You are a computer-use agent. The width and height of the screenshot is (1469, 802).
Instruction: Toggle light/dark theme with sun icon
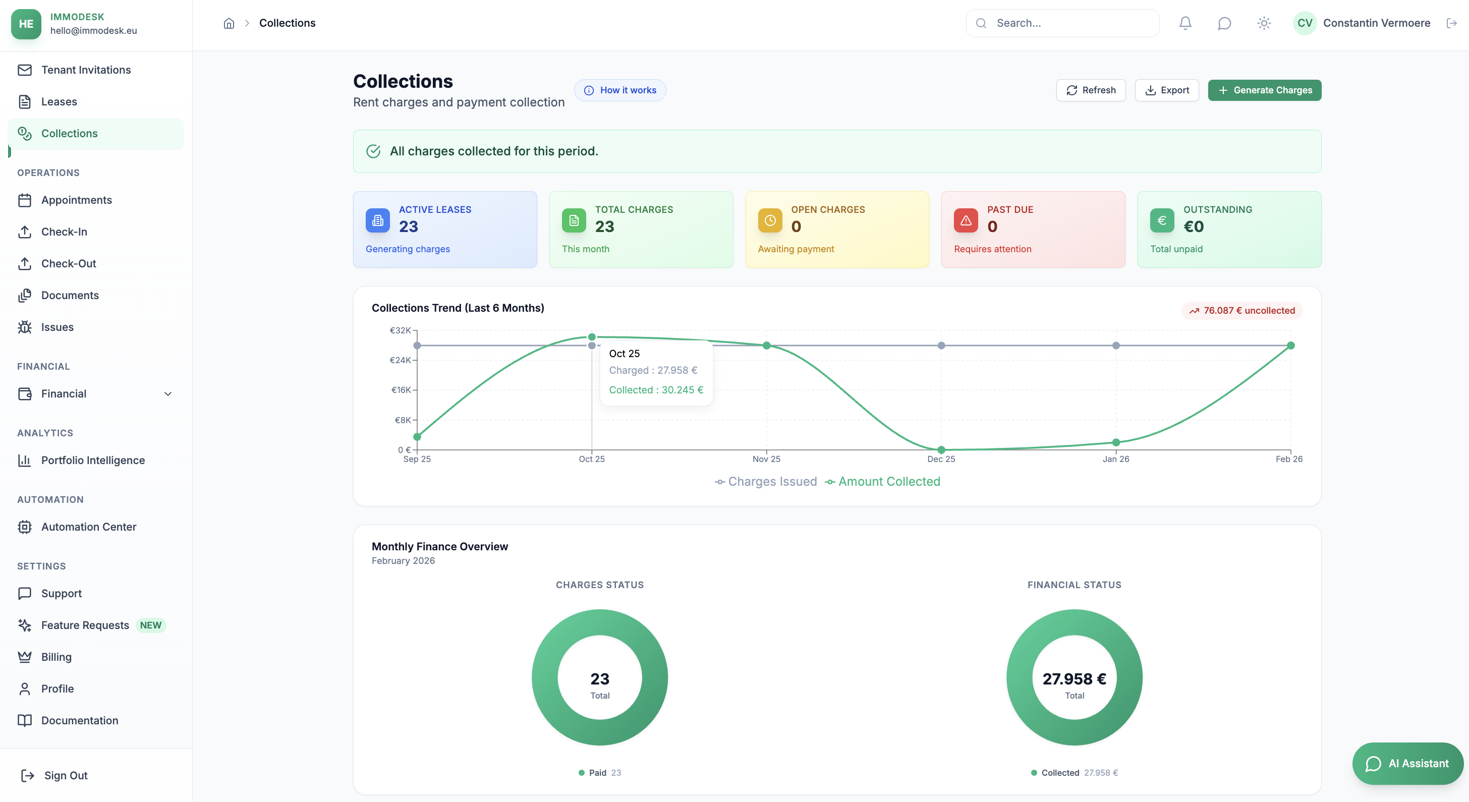pyautogui.click(x=1263, y=23)
